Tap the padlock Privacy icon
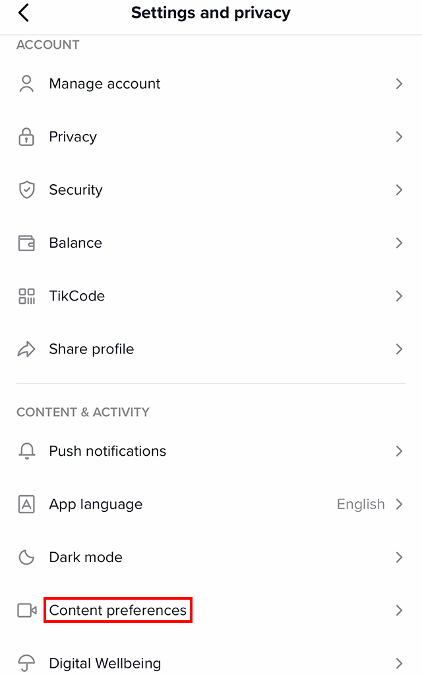This screenshot has width=422, height=677. tap(26, 137)
